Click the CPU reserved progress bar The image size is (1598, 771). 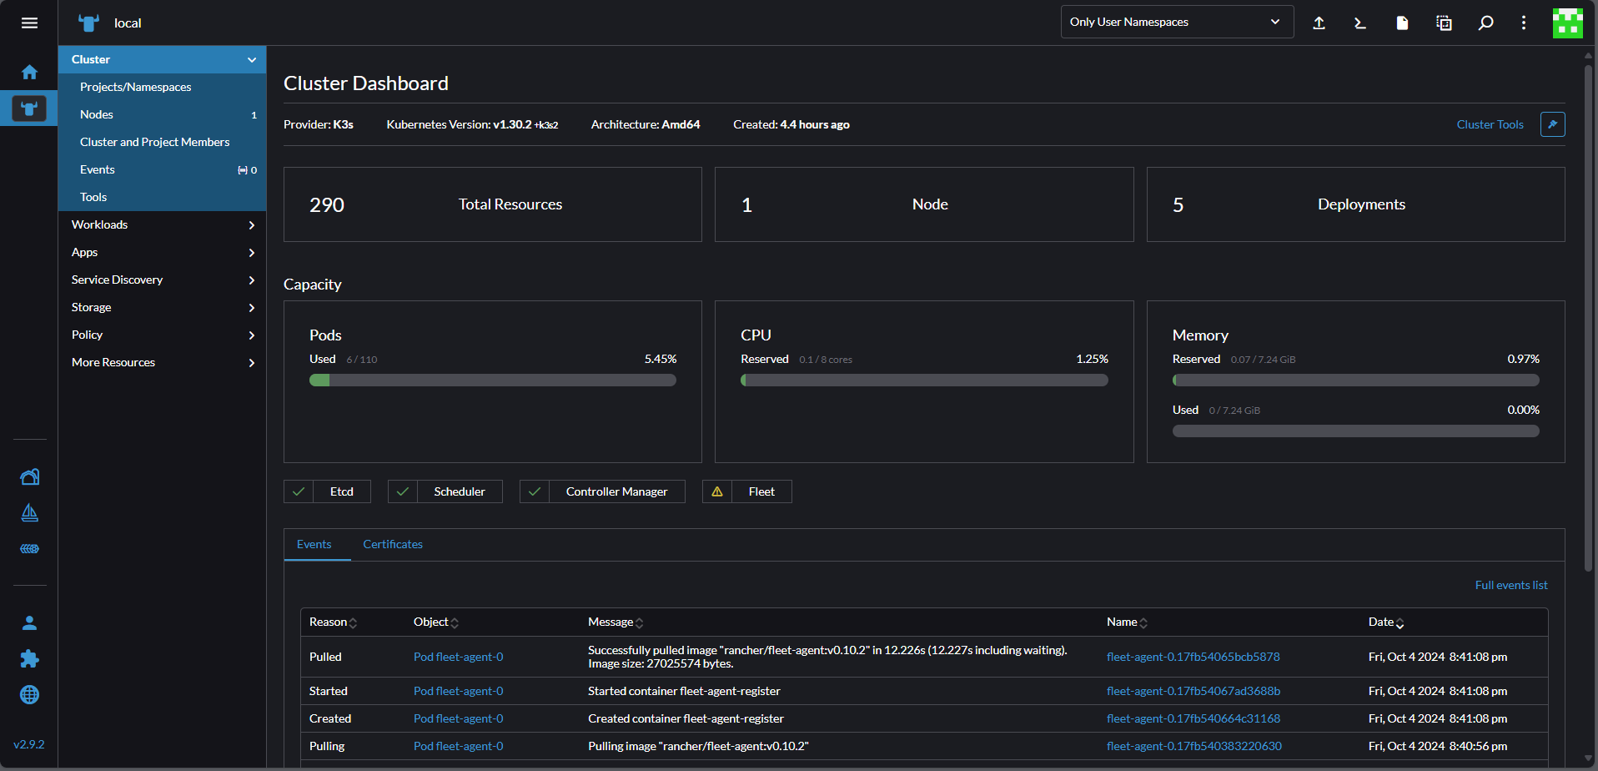pyautogui.click(x=924, y=380)
